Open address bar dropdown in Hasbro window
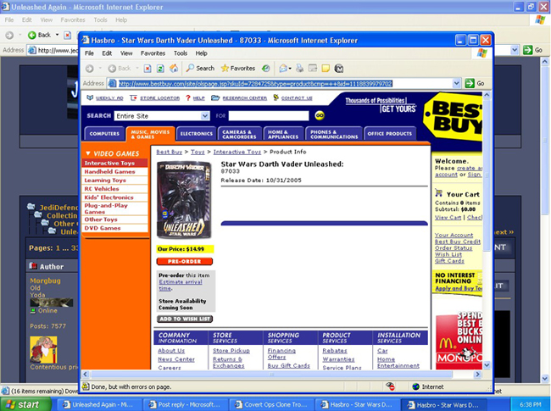 [x=456, y=84]
